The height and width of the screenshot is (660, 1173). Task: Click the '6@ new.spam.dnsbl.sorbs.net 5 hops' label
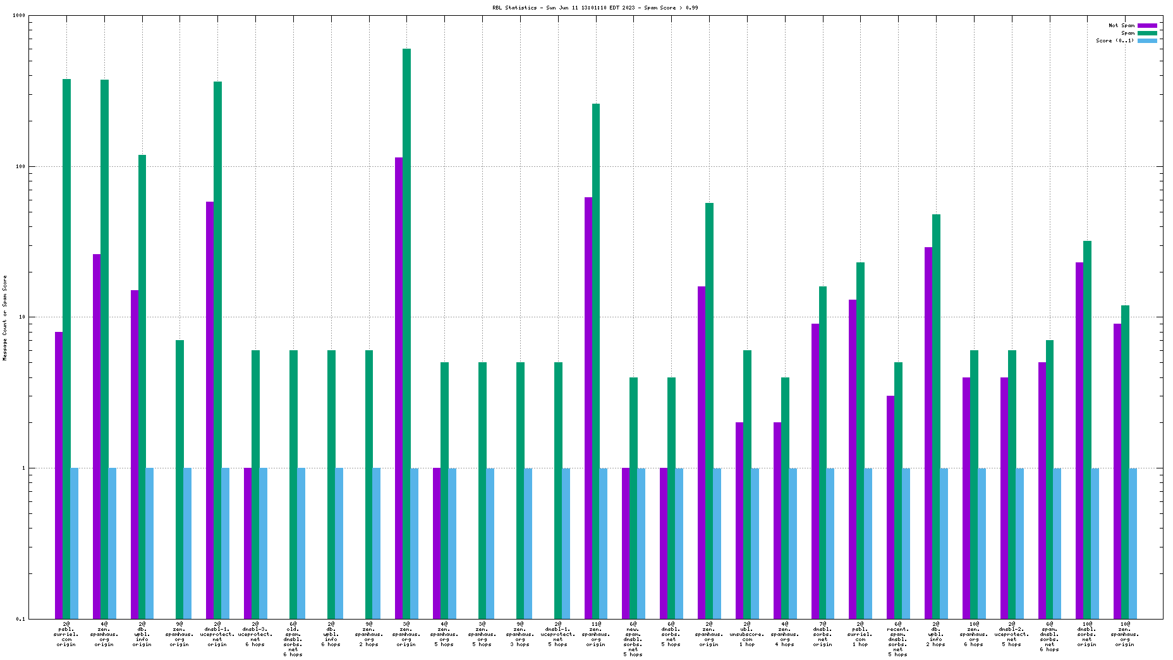coord(633,639)
